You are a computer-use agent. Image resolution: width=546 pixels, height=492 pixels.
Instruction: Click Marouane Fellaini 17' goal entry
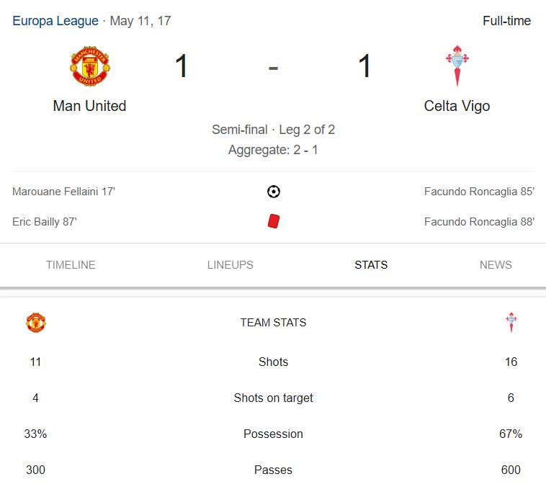pos(63,192)
